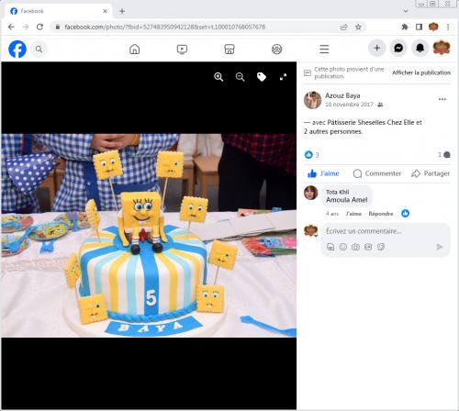Screen dimensions: 459x411
Task: Open the Chrome profile avatar
Action: [433, 27]
